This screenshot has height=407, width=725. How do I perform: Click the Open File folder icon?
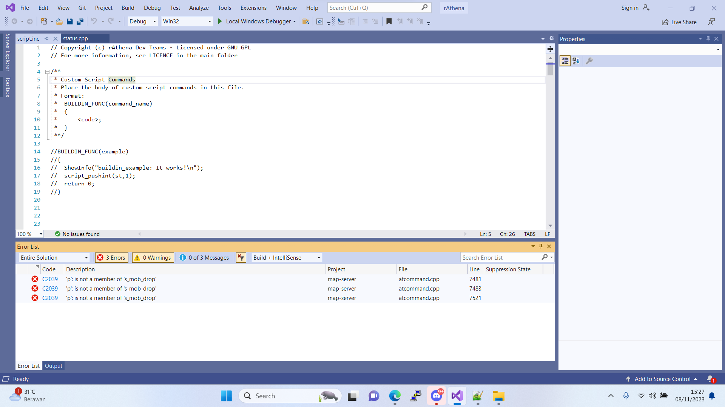pyautogui.click(x=59, y=21)
